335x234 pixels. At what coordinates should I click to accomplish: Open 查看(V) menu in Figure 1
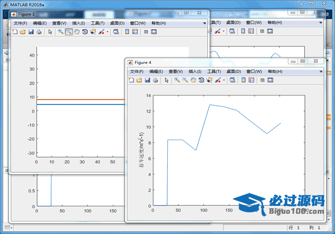(59, 23)
